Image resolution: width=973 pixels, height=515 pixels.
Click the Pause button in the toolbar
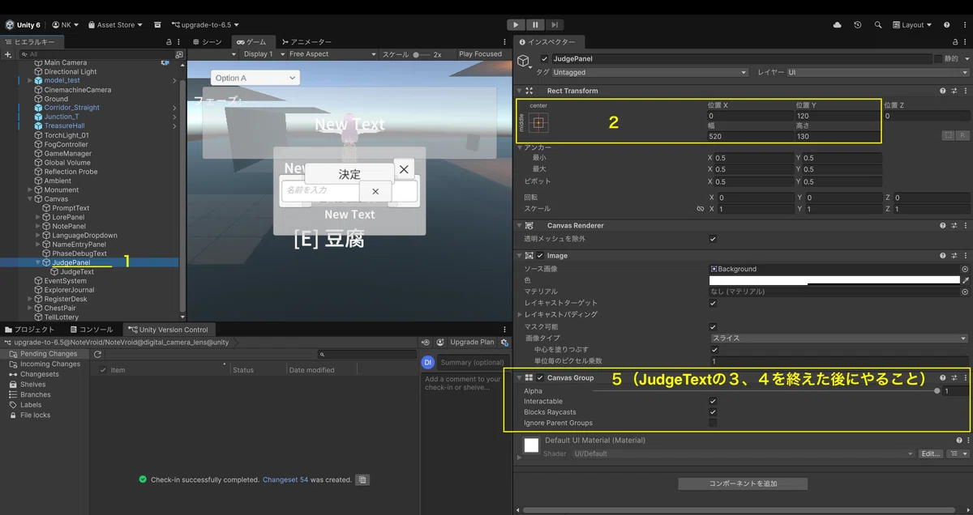point(535,25)
